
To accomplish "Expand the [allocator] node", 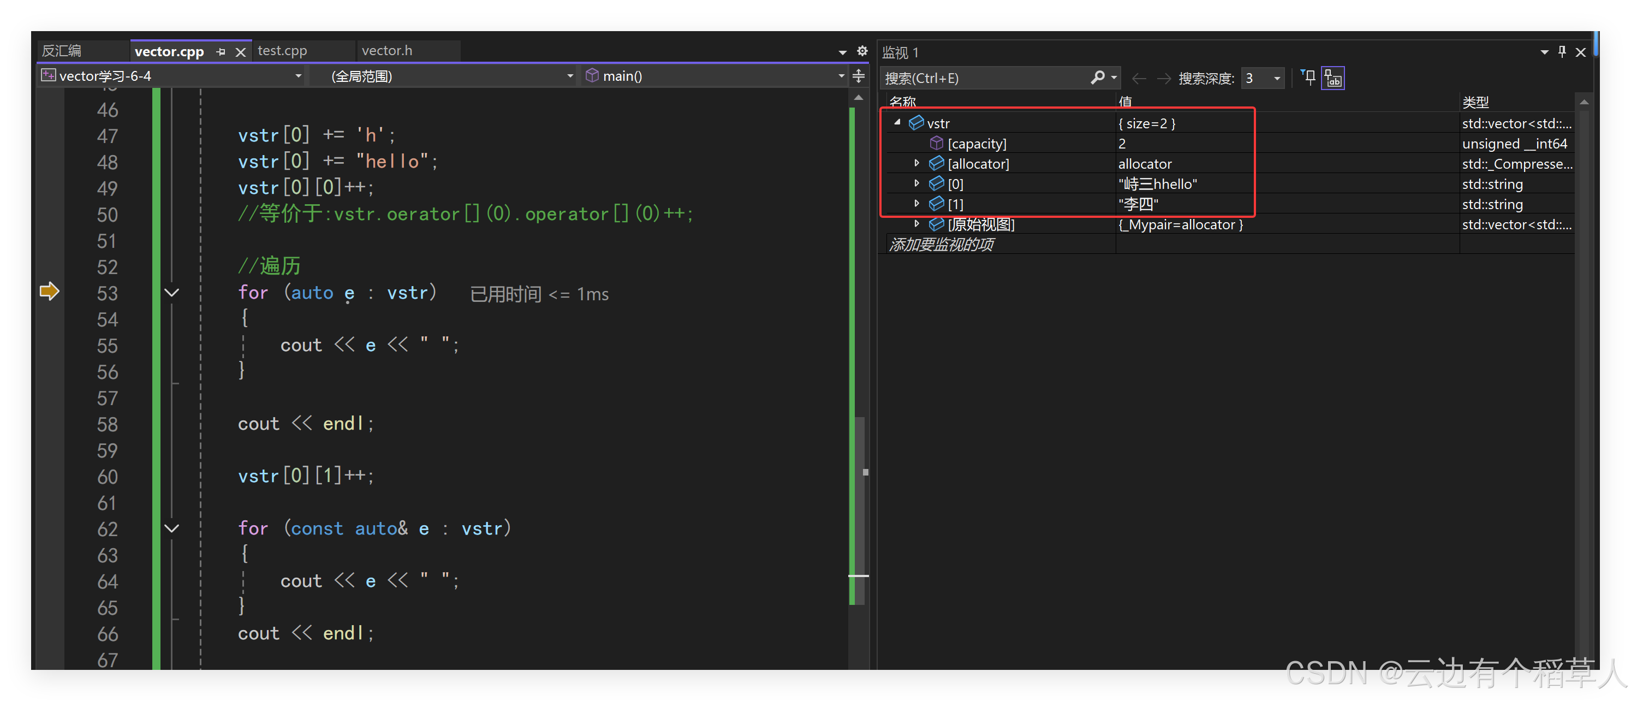I will click(916, 163).
